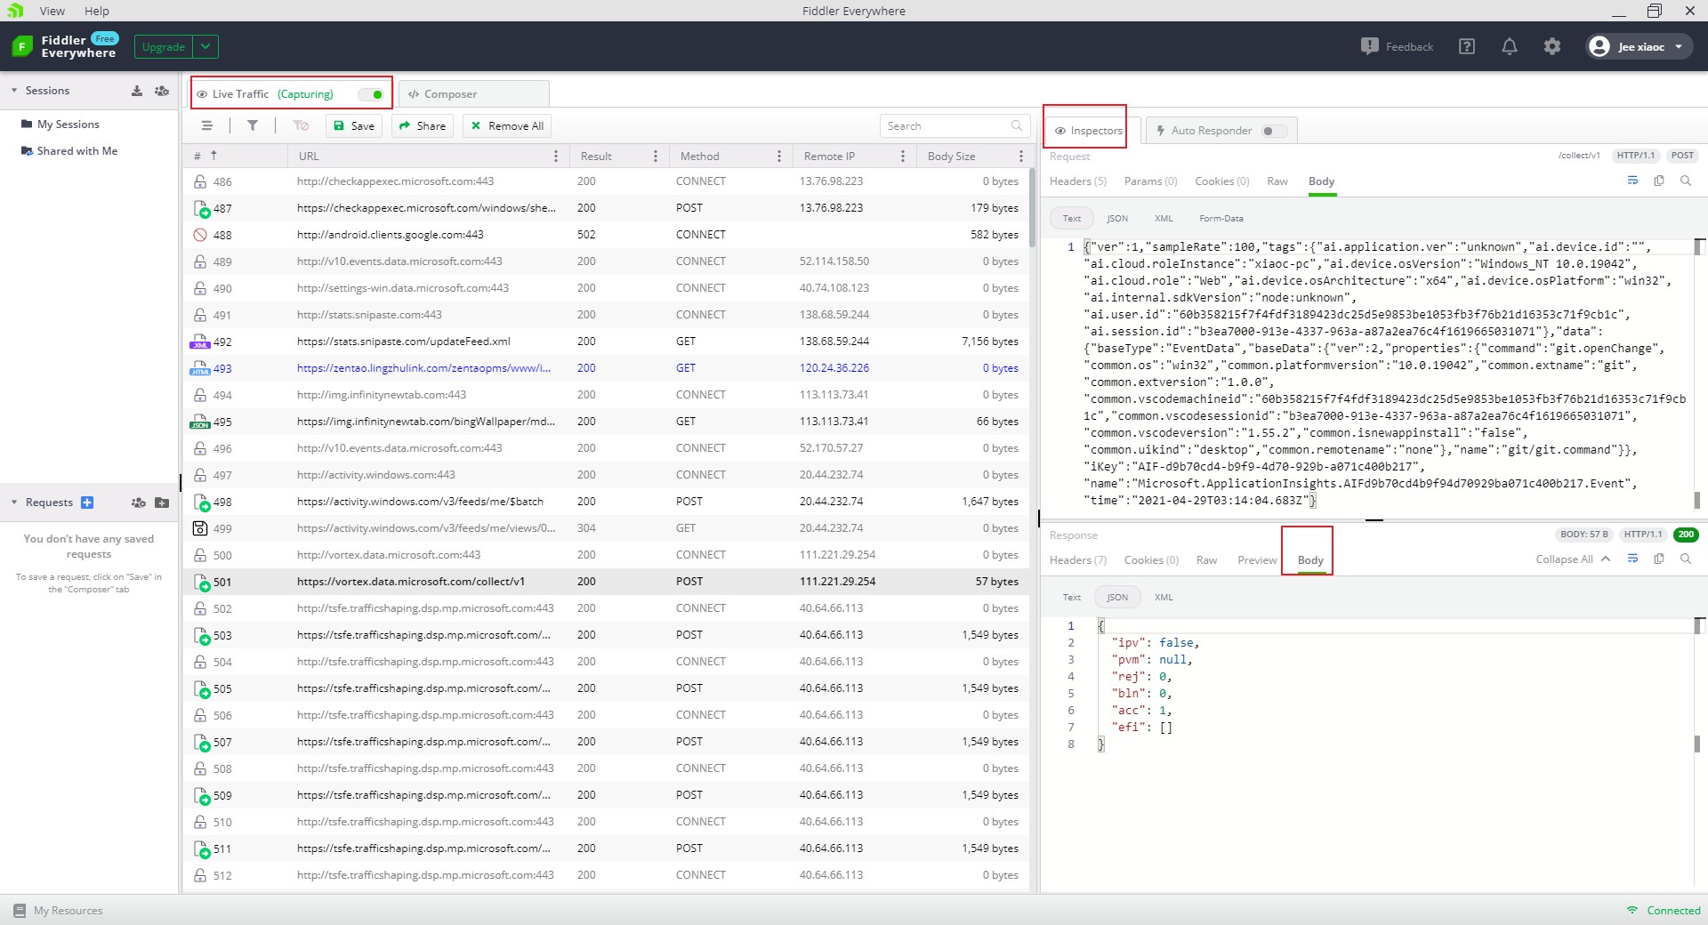This screenshot has width=1708, height=925.
Task: Select session 493 zentao row
Action: 607,368
